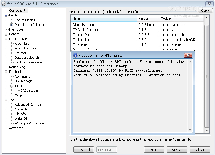Collapse the Playback tree node

pos(6,72)
